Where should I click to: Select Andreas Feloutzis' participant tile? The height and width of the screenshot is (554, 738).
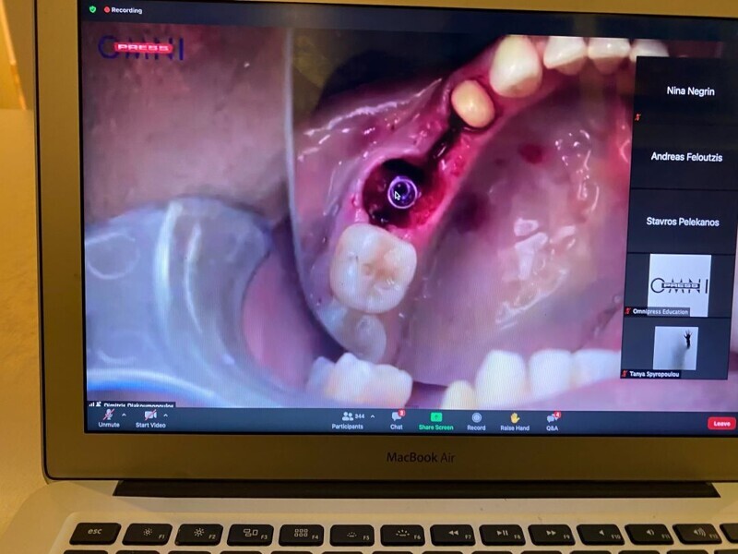(681, 157)
